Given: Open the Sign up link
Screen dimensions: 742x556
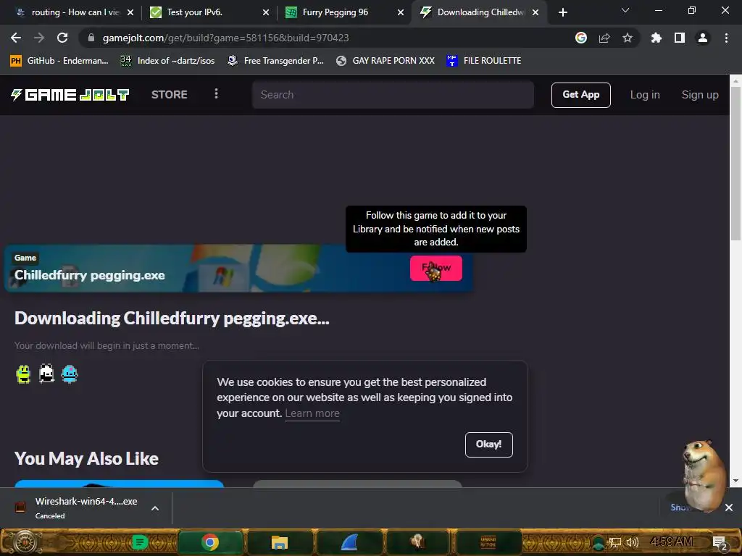Looking at the screenshot, I should click(700, 95).
